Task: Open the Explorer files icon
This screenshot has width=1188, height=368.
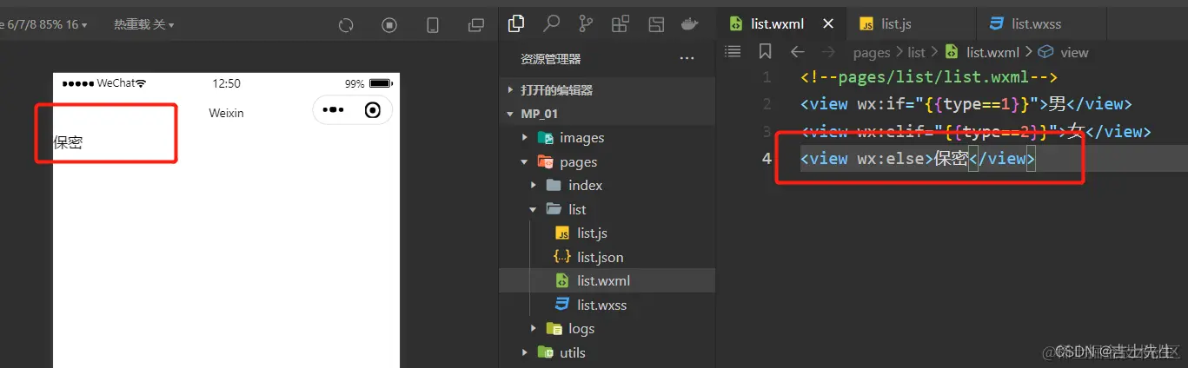Action: [x=516, y=23]
